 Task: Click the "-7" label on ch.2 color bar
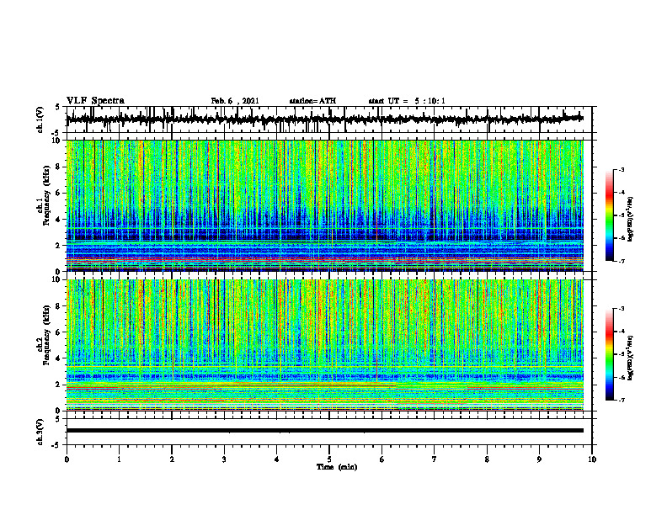tap(621, 400)
